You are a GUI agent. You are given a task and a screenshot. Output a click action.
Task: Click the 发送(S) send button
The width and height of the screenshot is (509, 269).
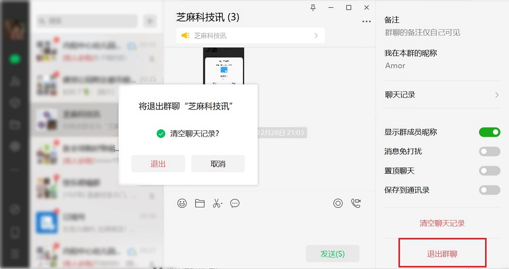tap(332, 253)
